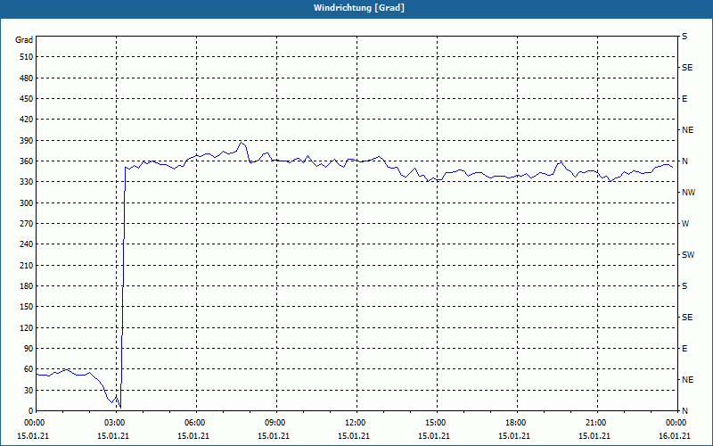The height and width of the screenshot is (446, 713).
Task: Select the 300 y-axis value
Action: click(27, 203)
